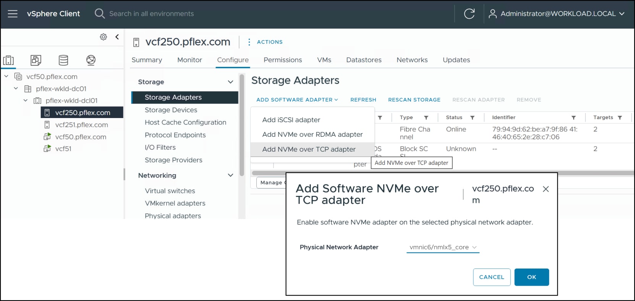
Task: Switch to the Monitor tab
Action: click(x=190, y=60)
